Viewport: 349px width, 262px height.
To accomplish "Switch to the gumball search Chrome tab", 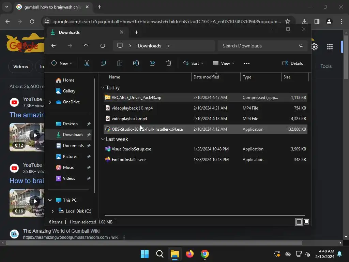I will (x=52, y=7).
